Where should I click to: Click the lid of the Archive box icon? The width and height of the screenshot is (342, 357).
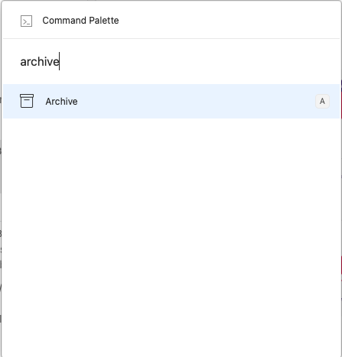[x=27, y=96]
